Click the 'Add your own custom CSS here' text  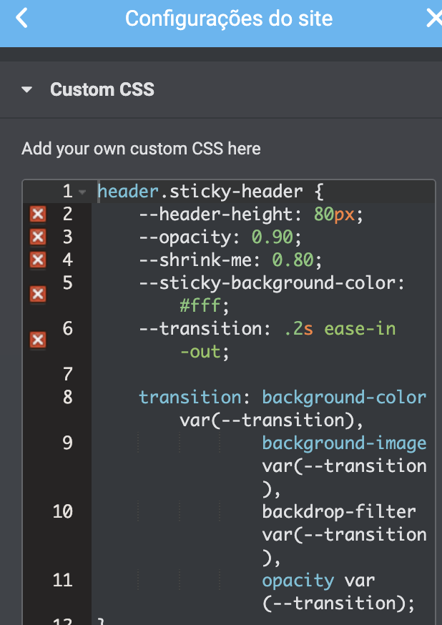tap(141, 149)
